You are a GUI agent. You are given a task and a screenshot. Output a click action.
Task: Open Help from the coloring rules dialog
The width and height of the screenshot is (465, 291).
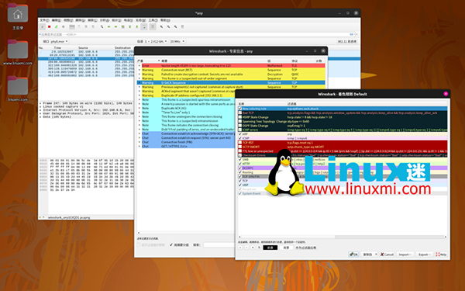point(441,255)
